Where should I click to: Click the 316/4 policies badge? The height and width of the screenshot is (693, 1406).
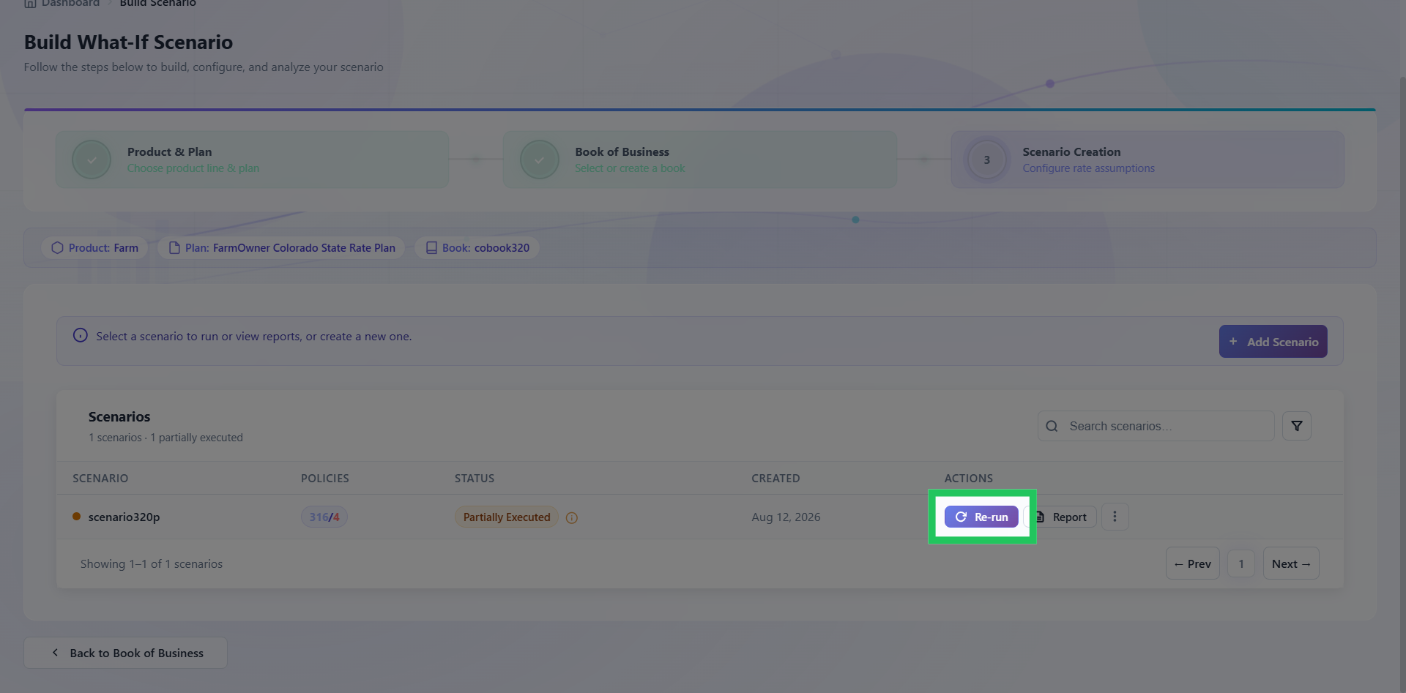coord(324,517)
